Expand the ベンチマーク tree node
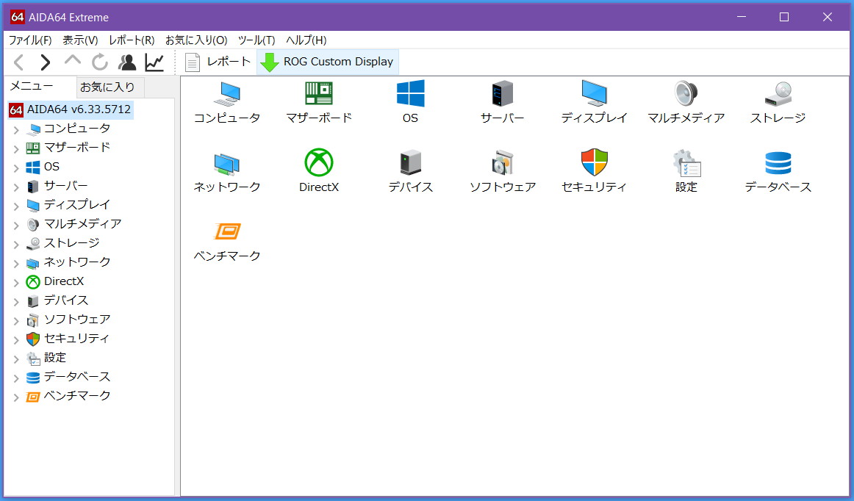Viewport: 854px width, 501px height. pos(16,397)
